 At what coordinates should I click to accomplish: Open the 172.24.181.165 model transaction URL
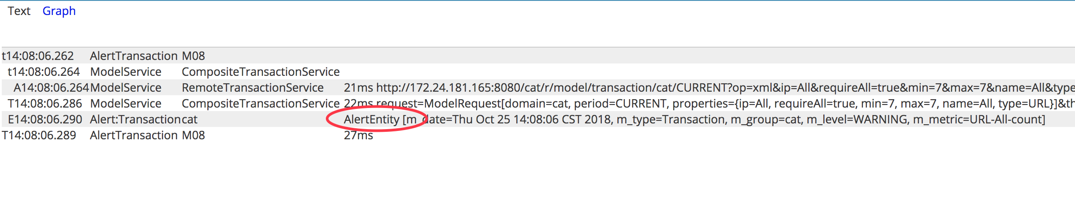click(x=723, y=88)
